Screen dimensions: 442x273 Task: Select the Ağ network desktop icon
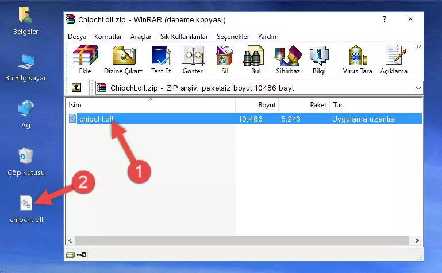[x=26, y=115]
